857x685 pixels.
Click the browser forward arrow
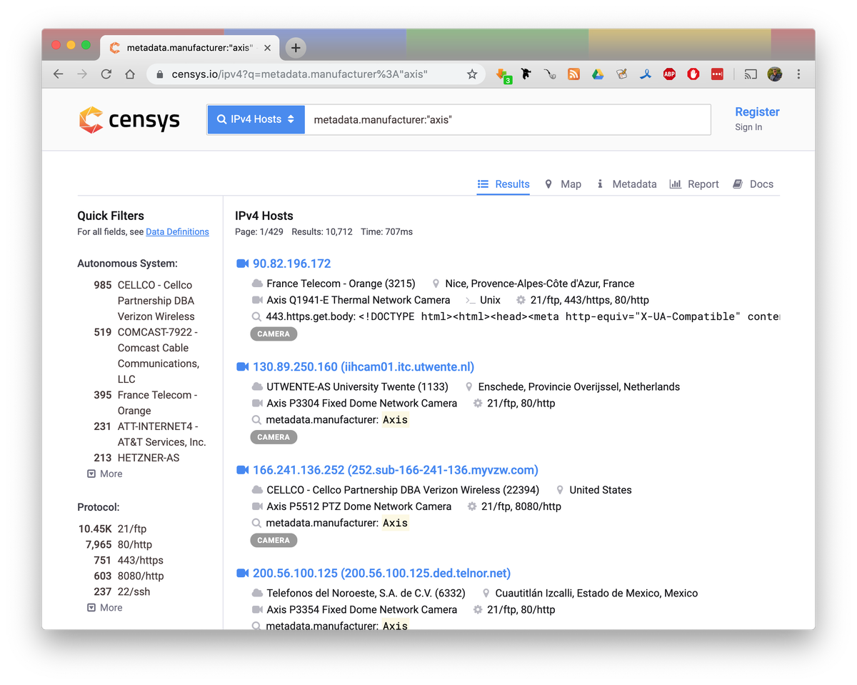click(x=82, y=74)
